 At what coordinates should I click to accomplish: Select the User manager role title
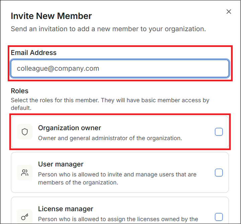tap(61, 164)
